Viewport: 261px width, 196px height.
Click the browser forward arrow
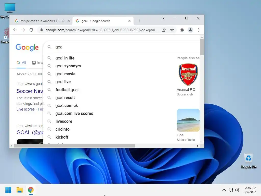(x=23, y=30)
